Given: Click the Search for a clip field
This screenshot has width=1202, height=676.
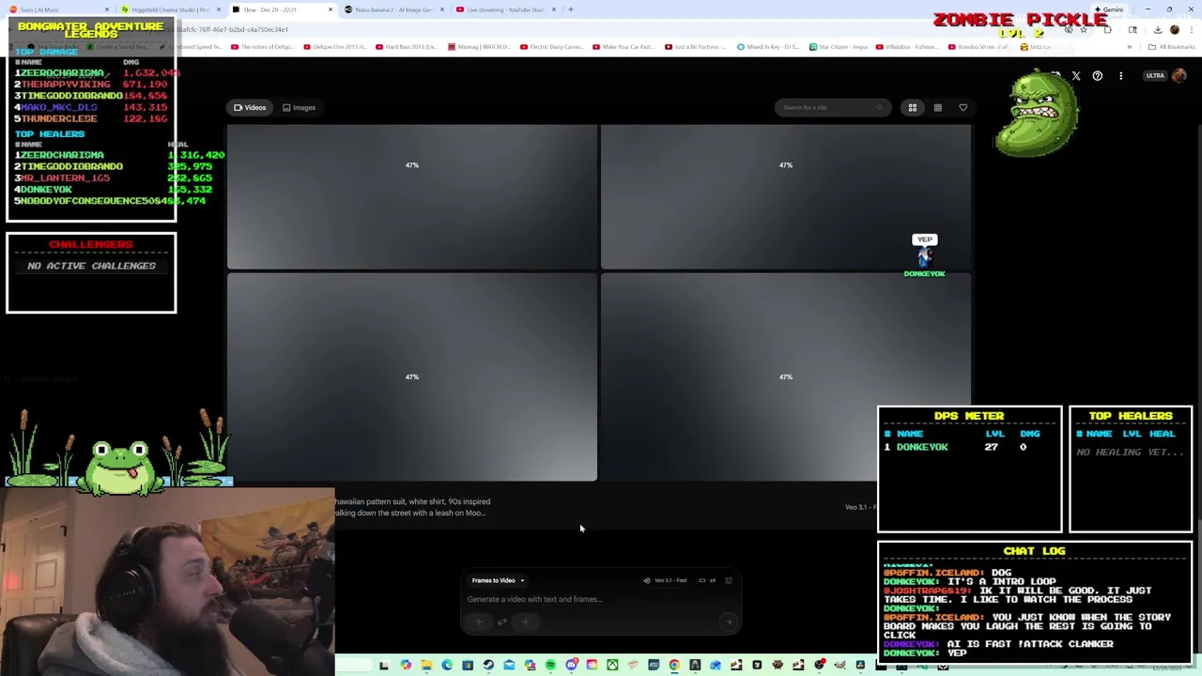Looking at the screenshot, I should 831,107.
